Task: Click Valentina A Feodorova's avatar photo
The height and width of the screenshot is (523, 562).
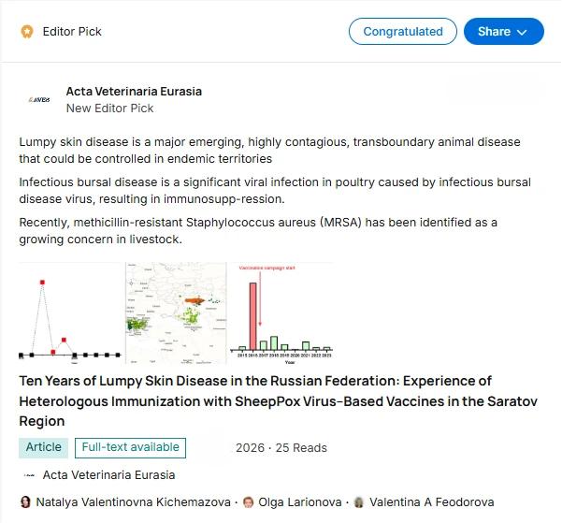Action: tap(359, 501)
